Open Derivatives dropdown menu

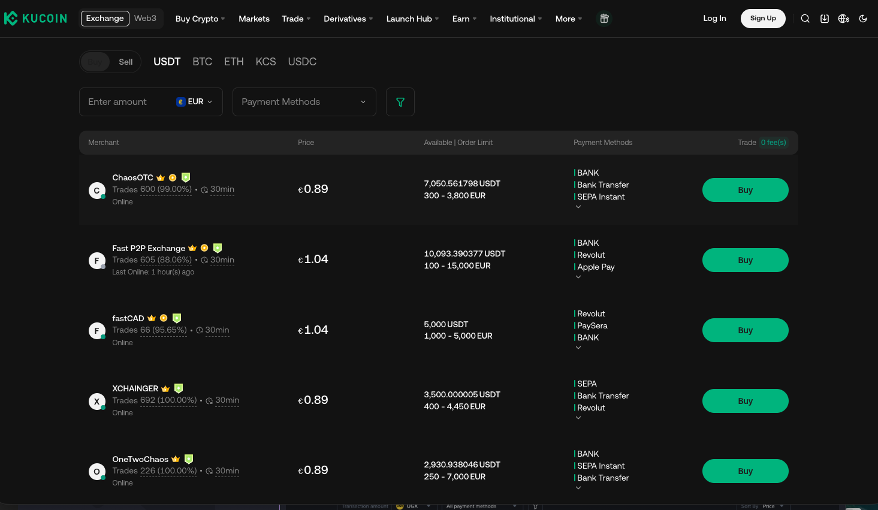point(348,19)
